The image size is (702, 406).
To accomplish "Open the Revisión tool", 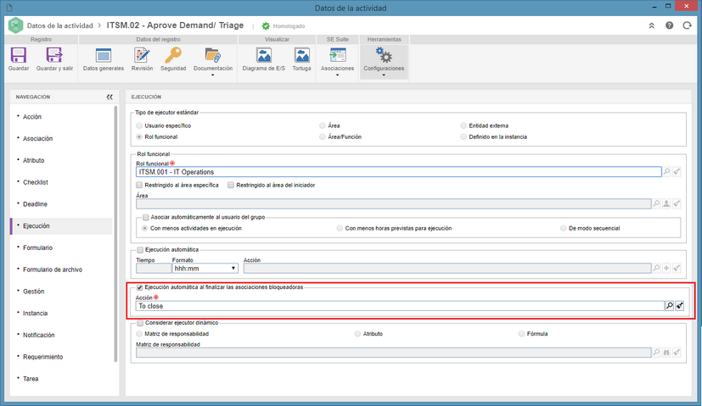I will click(142, 55).
